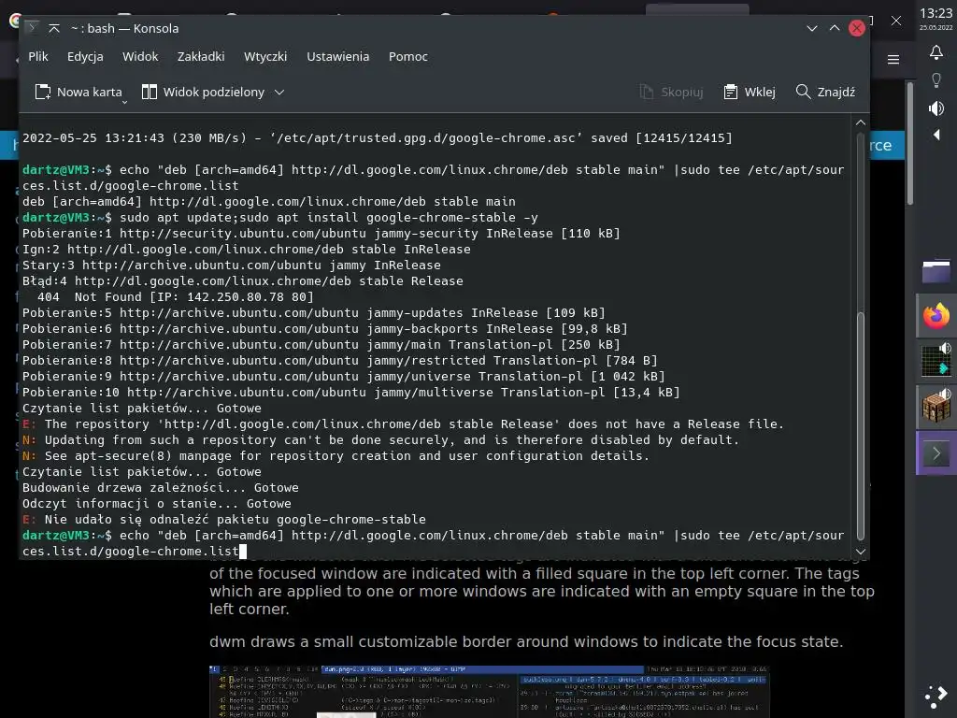Switch to Firefox in the panel
The width and height of the screenshot is (957, 718).
936,316
